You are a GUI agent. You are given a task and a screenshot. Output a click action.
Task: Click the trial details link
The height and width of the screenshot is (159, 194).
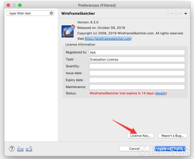tap(161, 93)
